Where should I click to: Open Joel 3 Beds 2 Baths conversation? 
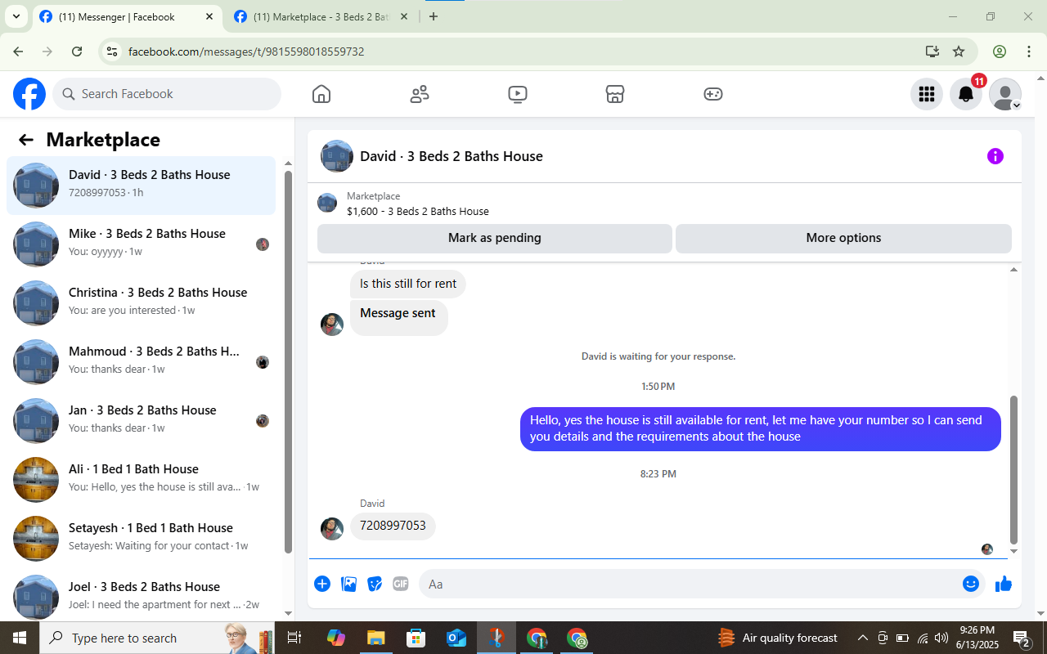[142, 594]
